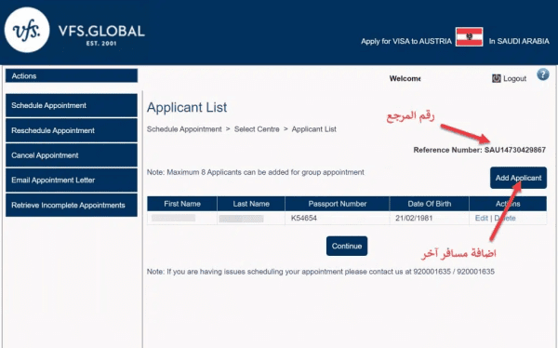Delete the applicant with passport K54654
Image resolution: width=558 pixels, height=348 pixels.
tap(505, 218)
